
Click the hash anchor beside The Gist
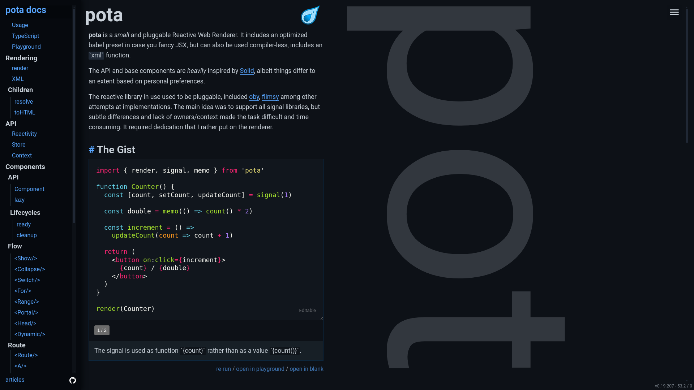click(91, 149)
